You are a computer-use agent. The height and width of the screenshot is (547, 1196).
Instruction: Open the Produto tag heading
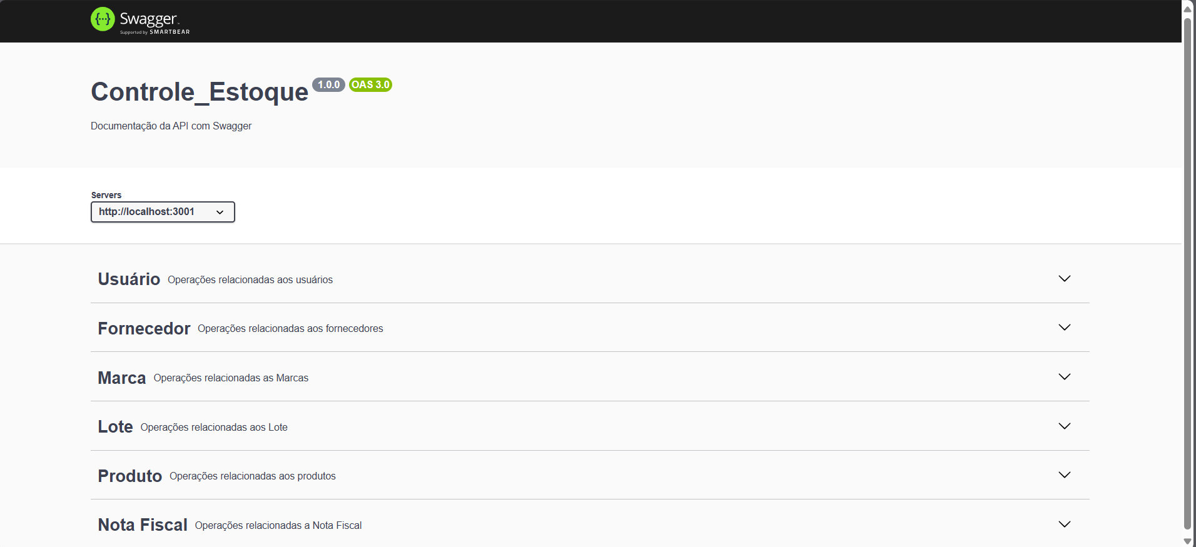pyautogui.click(x=130, y=476)
